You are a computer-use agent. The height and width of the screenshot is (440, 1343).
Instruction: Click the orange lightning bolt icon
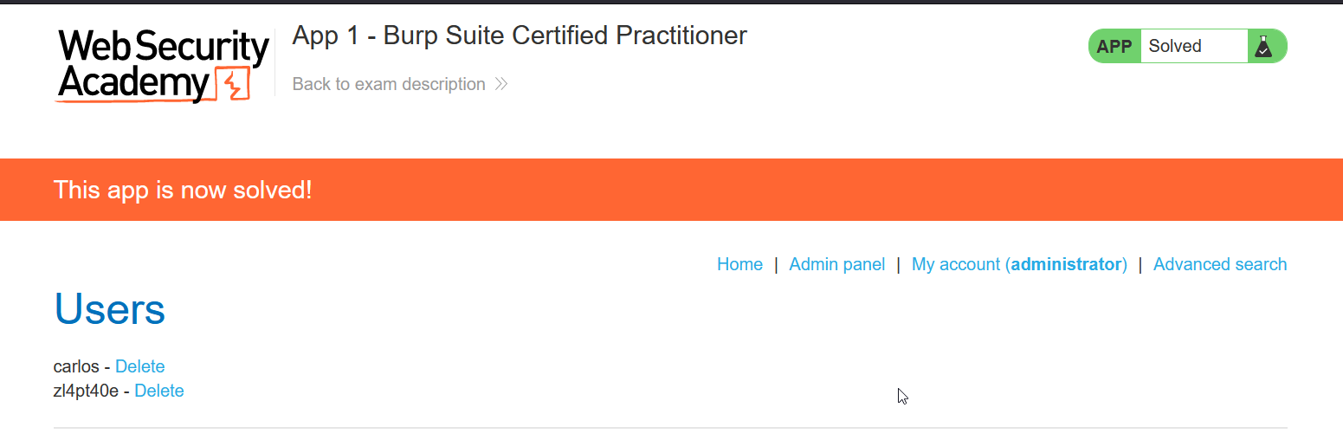point(232,84)
